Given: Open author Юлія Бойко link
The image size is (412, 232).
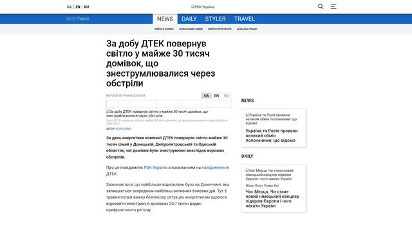Looking at the screenshot, I should point(123,129).
